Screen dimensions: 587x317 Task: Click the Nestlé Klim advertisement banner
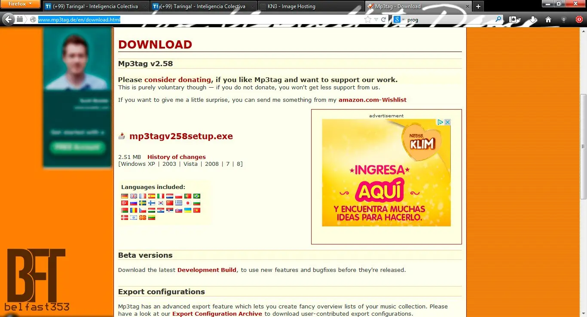[386, 173]
